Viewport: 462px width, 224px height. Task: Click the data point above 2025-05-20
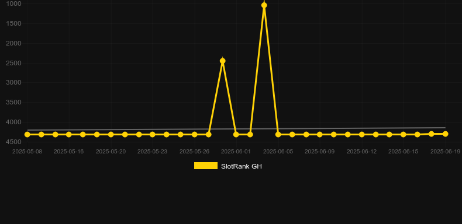pos(111,134)
